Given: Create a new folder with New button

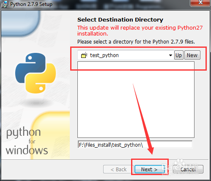Looking at the screenshot, I should (x=192, y=55).
